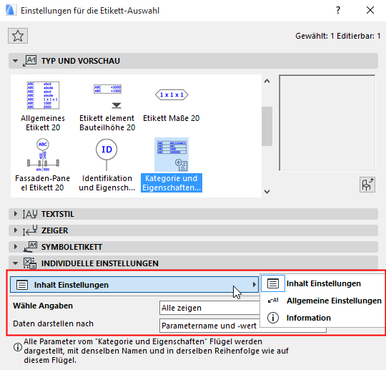Select Fassaden-Paneel Etikett 20 type
The width and height of the screenshot is (386, 370).
point(43,165)
